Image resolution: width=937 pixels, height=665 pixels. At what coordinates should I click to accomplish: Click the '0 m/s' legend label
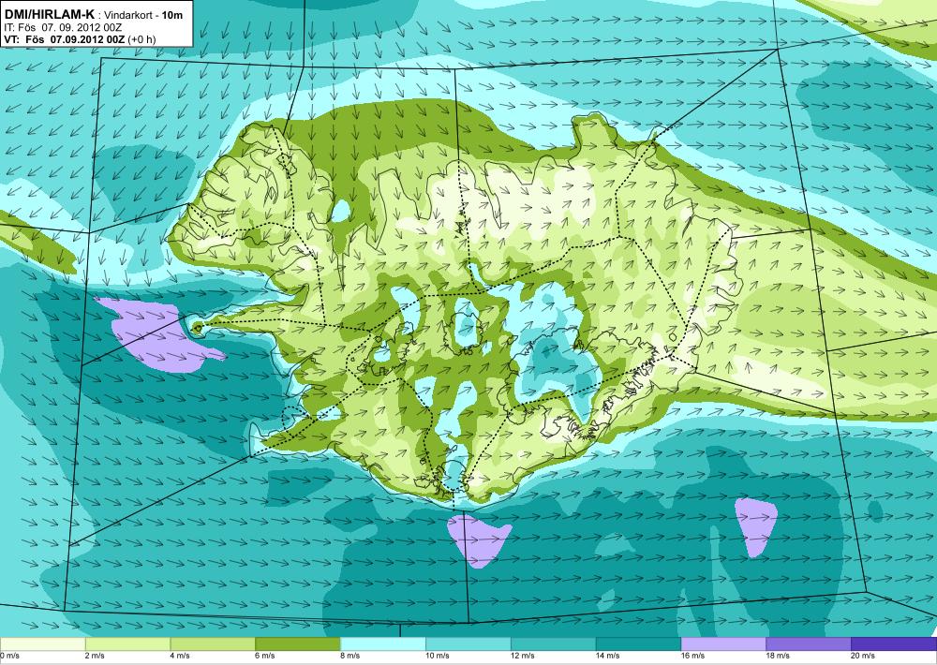point(10,656)
